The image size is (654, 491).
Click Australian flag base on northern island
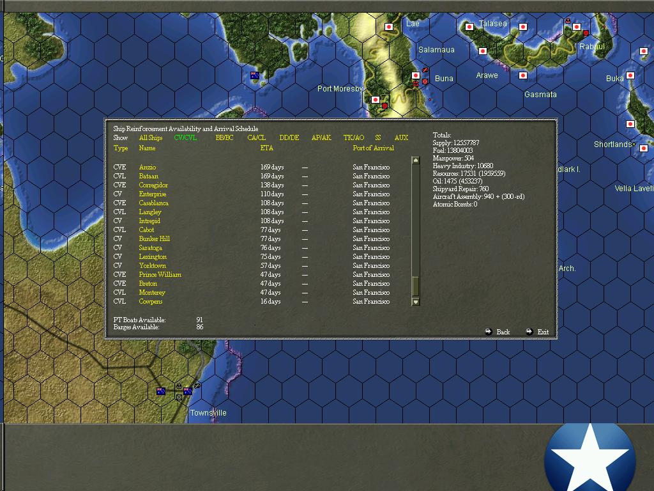point(254,75)
